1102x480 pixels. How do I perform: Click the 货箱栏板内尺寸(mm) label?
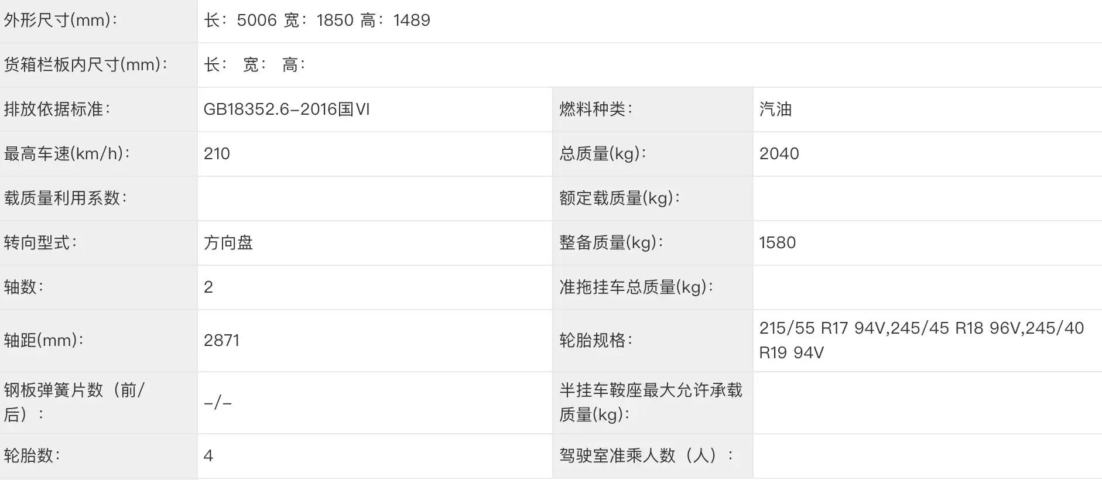[86, 64]
